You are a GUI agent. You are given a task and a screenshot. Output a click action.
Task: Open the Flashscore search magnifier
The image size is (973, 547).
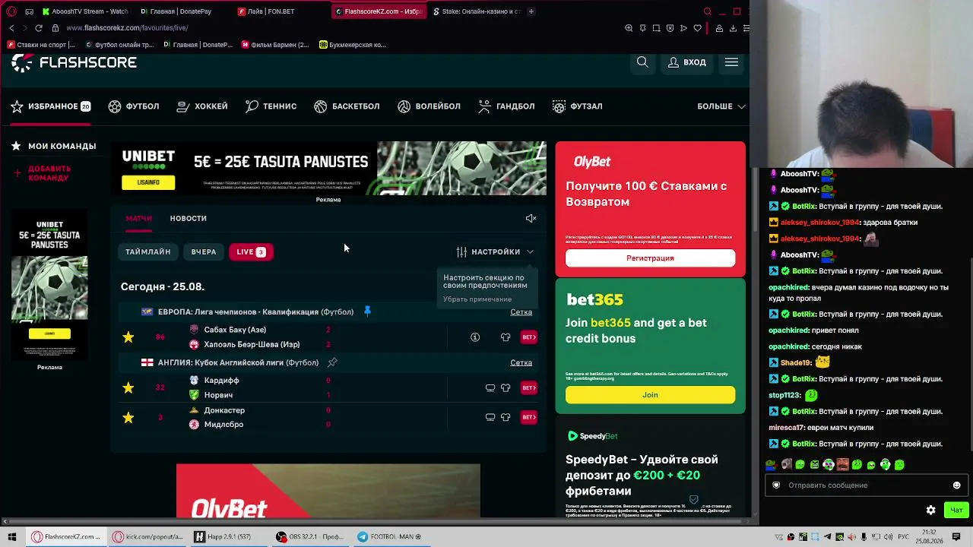642,62
